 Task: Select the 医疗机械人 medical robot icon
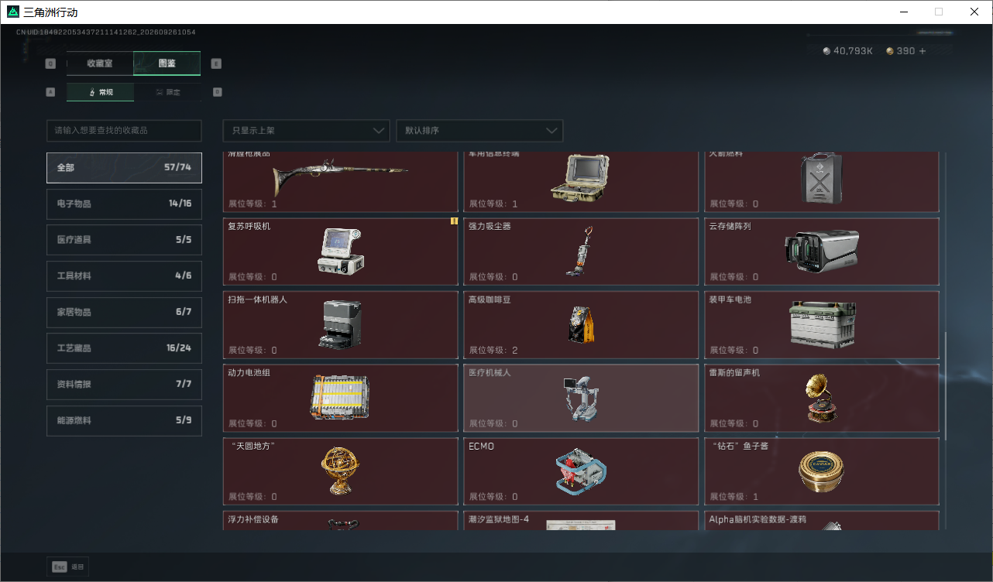(x=581, y=398)
